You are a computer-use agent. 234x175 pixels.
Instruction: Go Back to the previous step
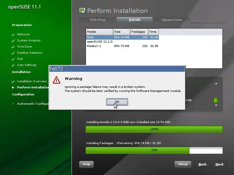pyautogui.click(x=202, y=164)
